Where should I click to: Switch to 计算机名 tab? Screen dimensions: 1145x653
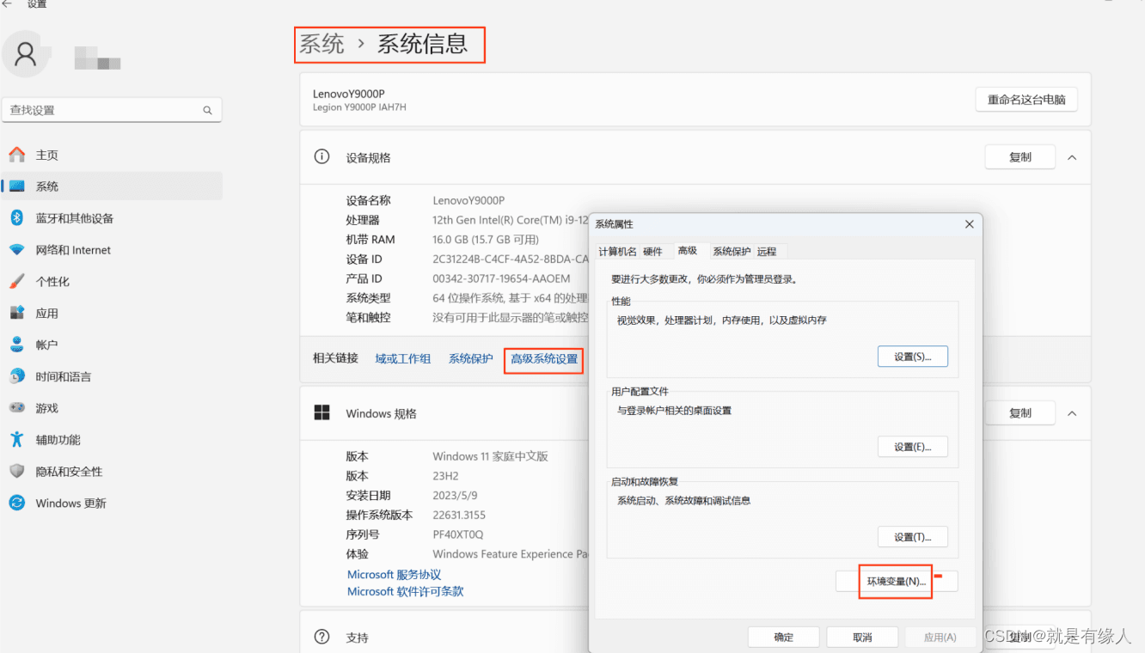pos(618,251)
